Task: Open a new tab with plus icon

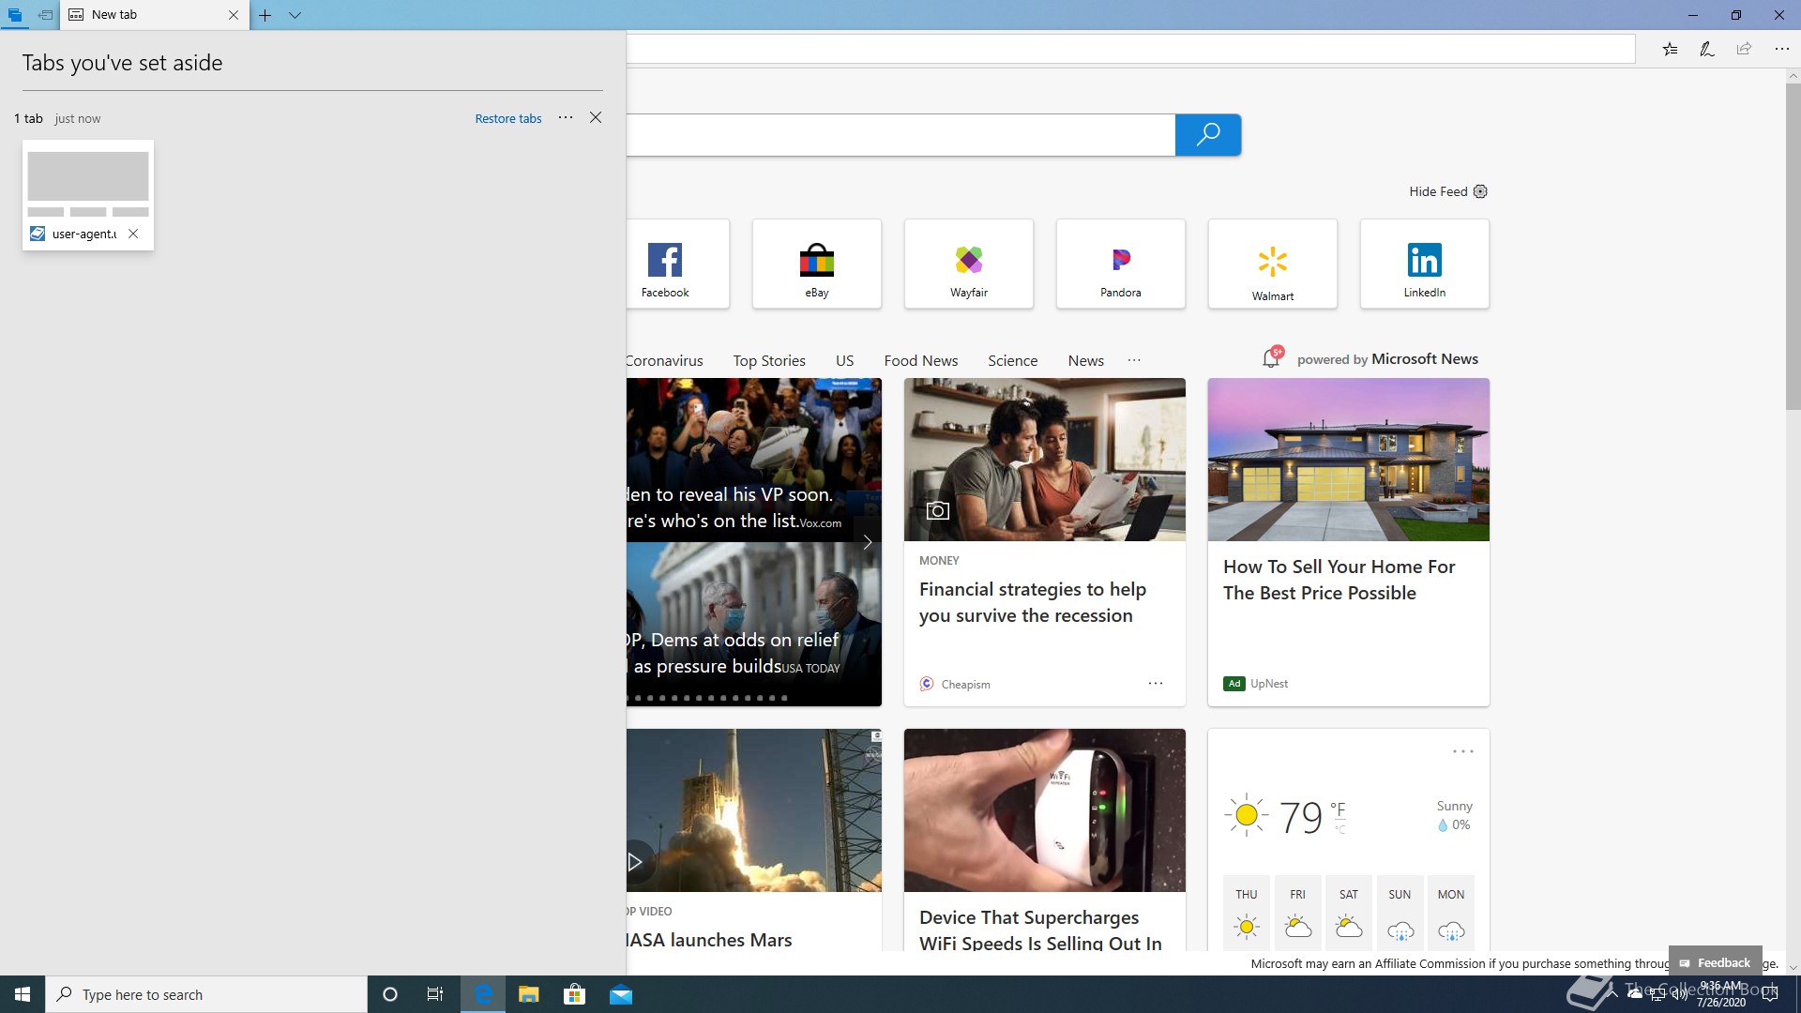Action: [x=265, y=15]
